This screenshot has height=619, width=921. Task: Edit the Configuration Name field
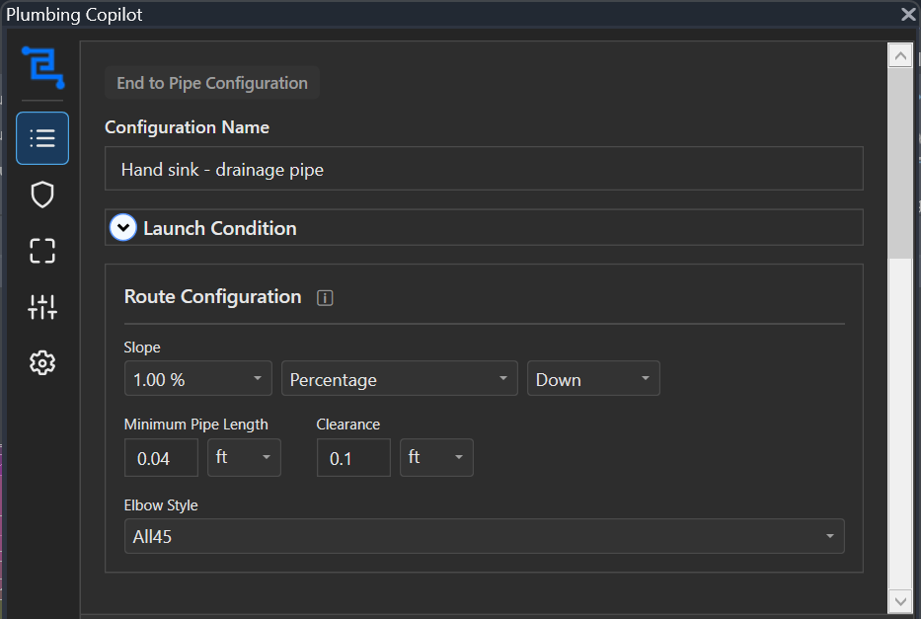click(x=484, y=169)
